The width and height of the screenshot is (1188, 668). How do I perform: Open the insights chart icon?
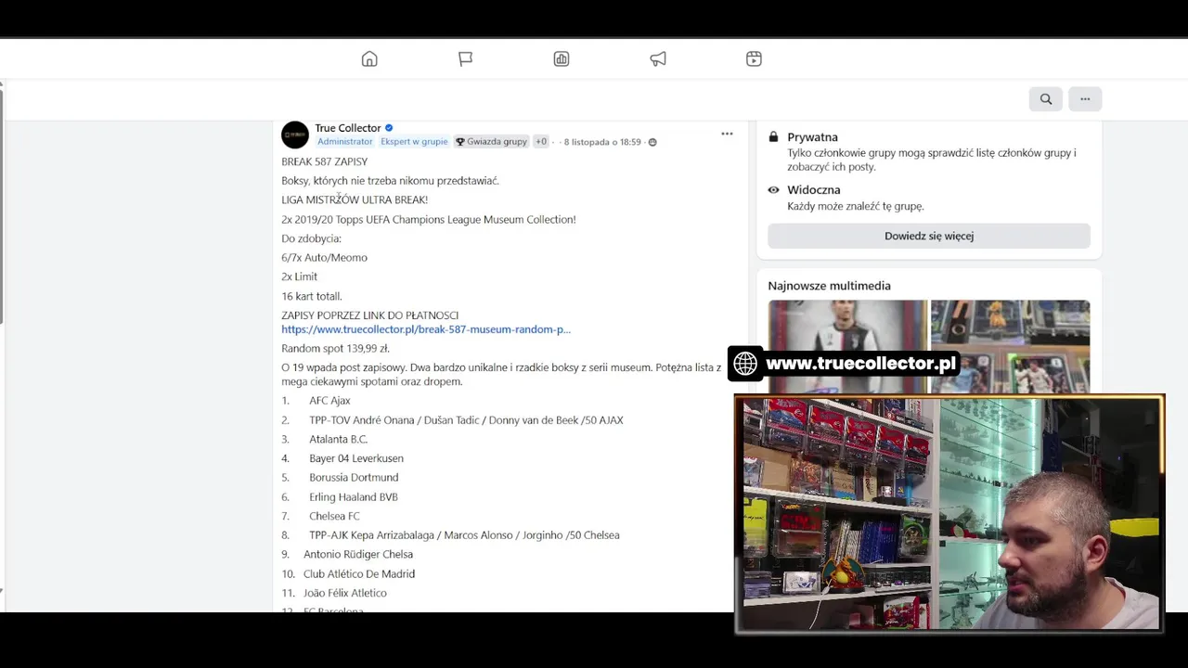pyautogui.click(x=562, y=59)
